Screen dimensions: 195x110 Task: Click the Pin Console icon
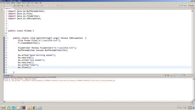(x=182, y=75)
